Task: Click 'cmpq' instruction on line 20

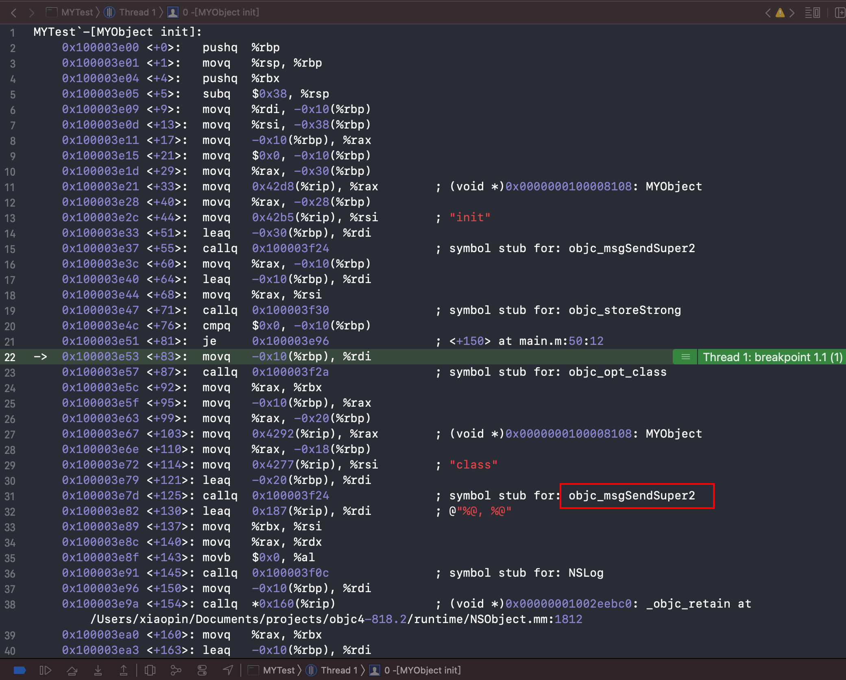Action: pyautogui.click(x=216, y=325)
